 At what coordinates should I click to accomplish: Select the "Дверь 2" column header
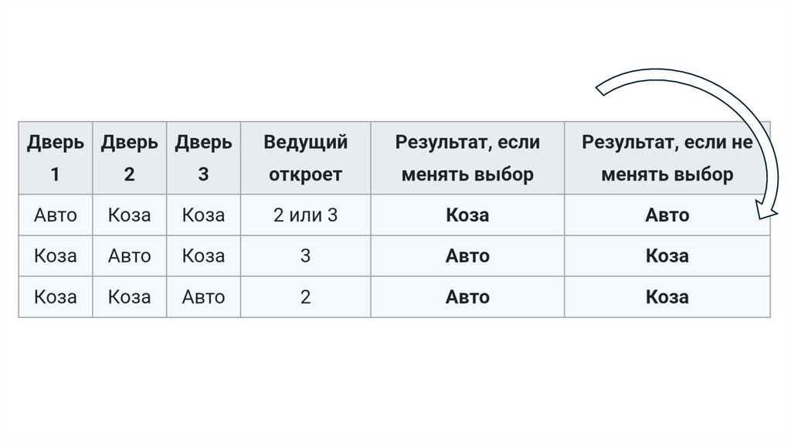[x=129, y=158]
